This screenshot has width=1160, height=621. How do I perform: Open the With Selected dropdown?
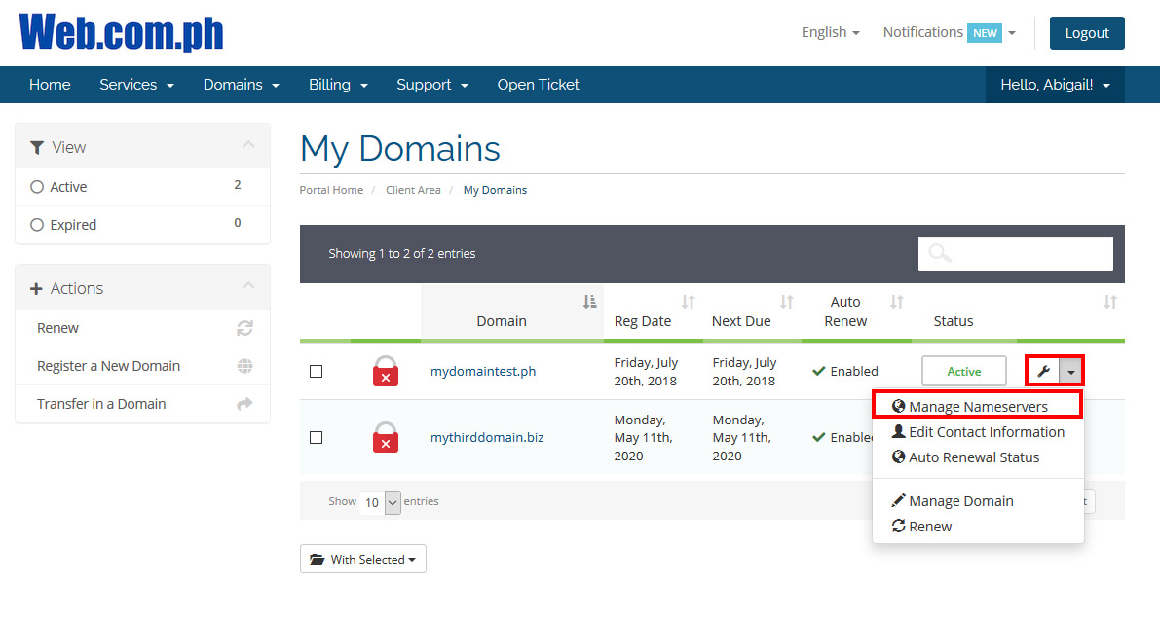click(363, 559)
